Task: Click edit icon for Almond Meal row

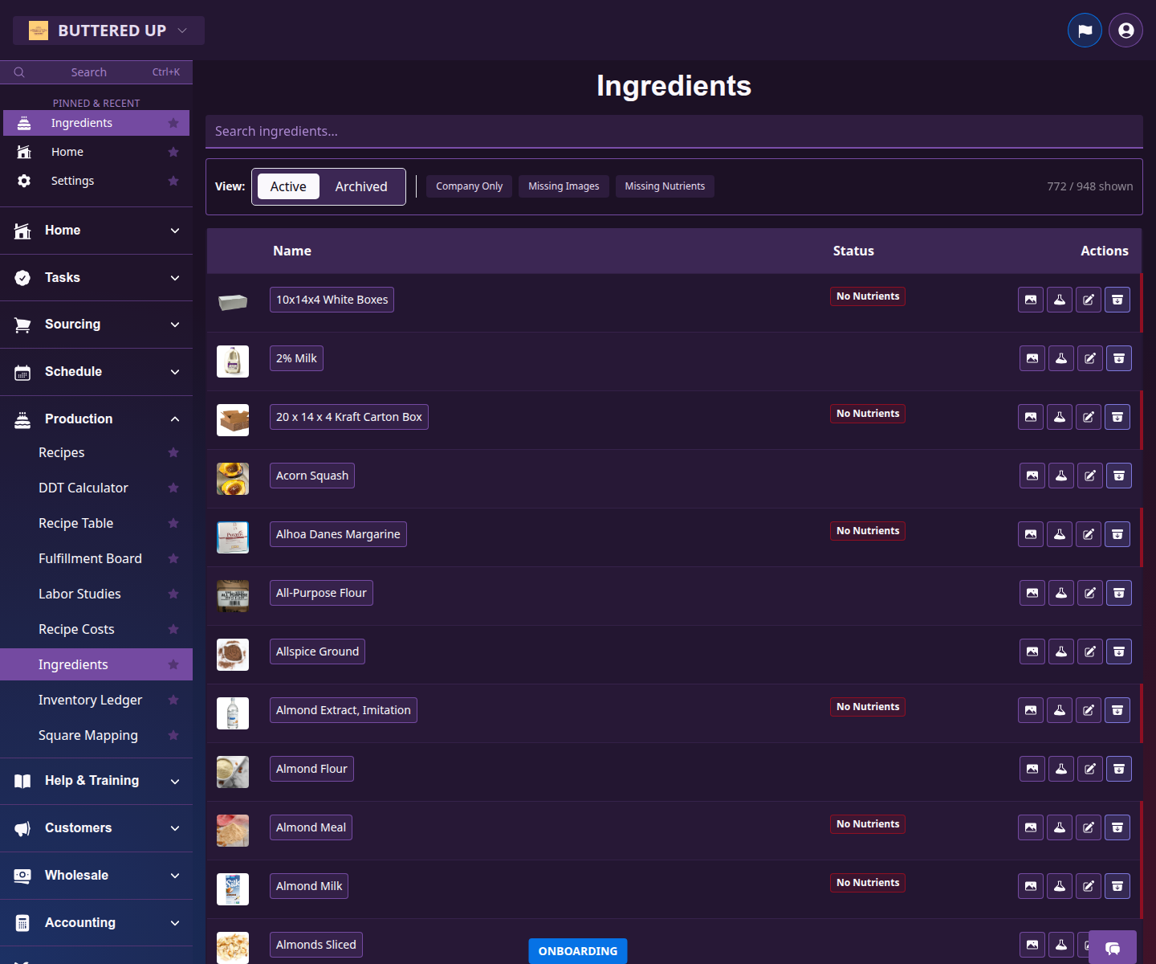Action: click(1089, 827)
